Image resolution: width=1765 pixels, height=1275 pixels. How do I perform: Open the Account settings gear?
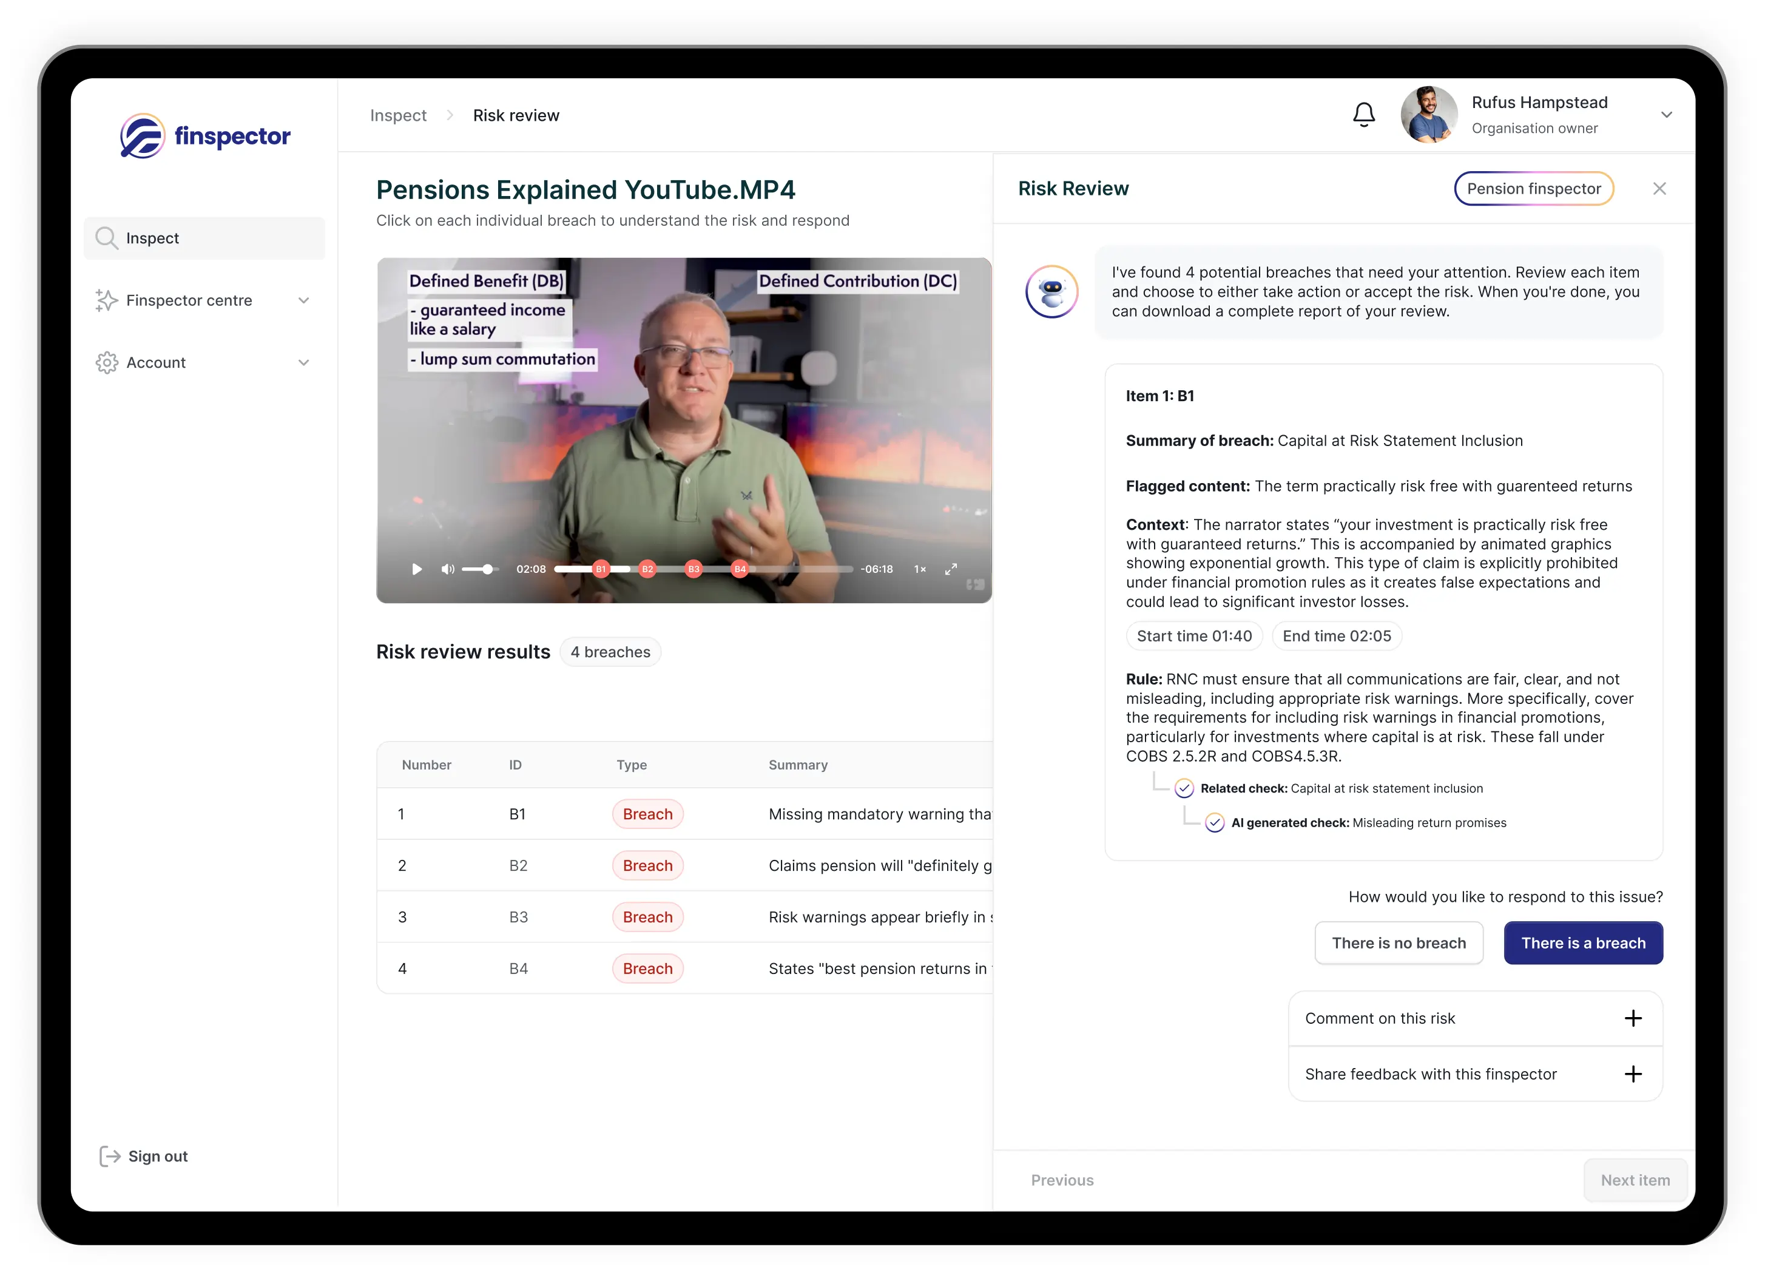coord(107,362)
